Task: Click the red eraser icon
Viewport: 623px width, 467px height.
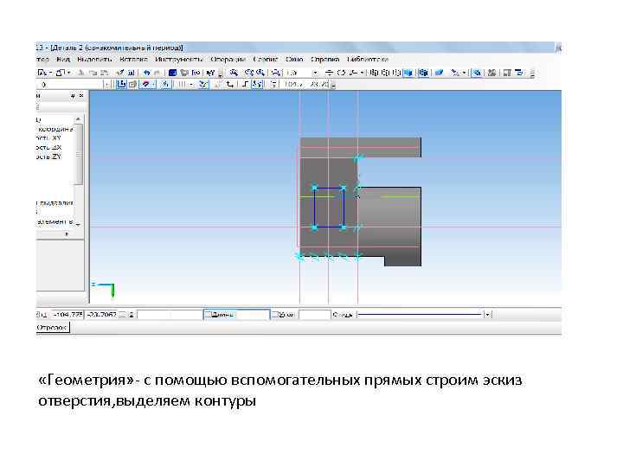Action: pyautogui.click(x=146, y=84)
